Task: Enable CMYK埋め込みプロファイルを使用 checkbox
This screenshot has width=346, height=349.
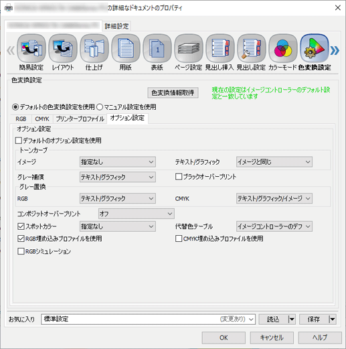Action: [x=179, y=238]
